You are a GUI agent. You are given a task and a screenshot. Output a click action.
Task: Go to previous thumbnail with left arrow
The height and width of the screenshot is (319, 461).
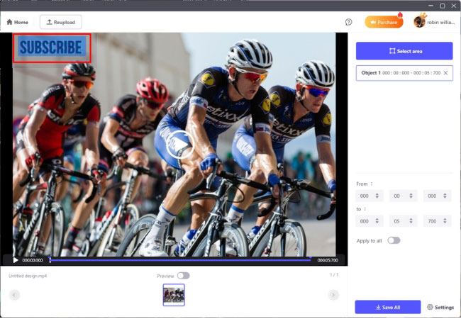[14, 295]
